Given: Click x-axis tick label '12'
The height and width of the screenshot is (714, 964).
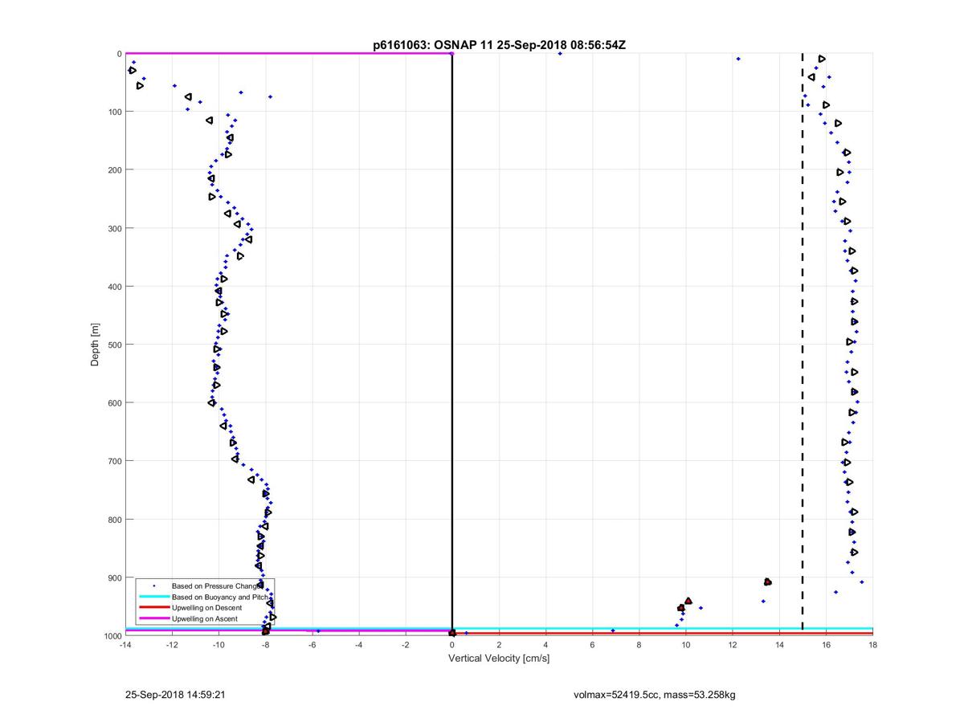Looking at the screenshot, I should [x=733, y=644].
